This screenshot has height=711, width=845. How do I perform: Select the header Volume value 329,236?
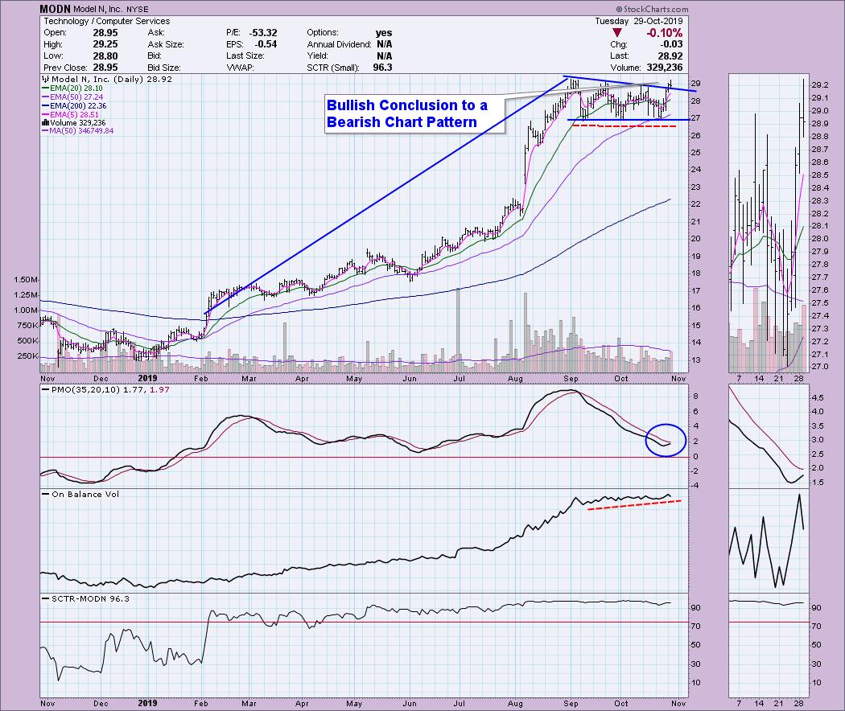(x=665, y=68)
